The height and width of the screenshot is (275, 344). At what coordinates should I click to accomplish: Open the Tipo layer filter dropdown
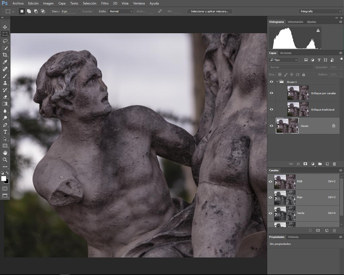pyautogui.click(x=284, y=60)
